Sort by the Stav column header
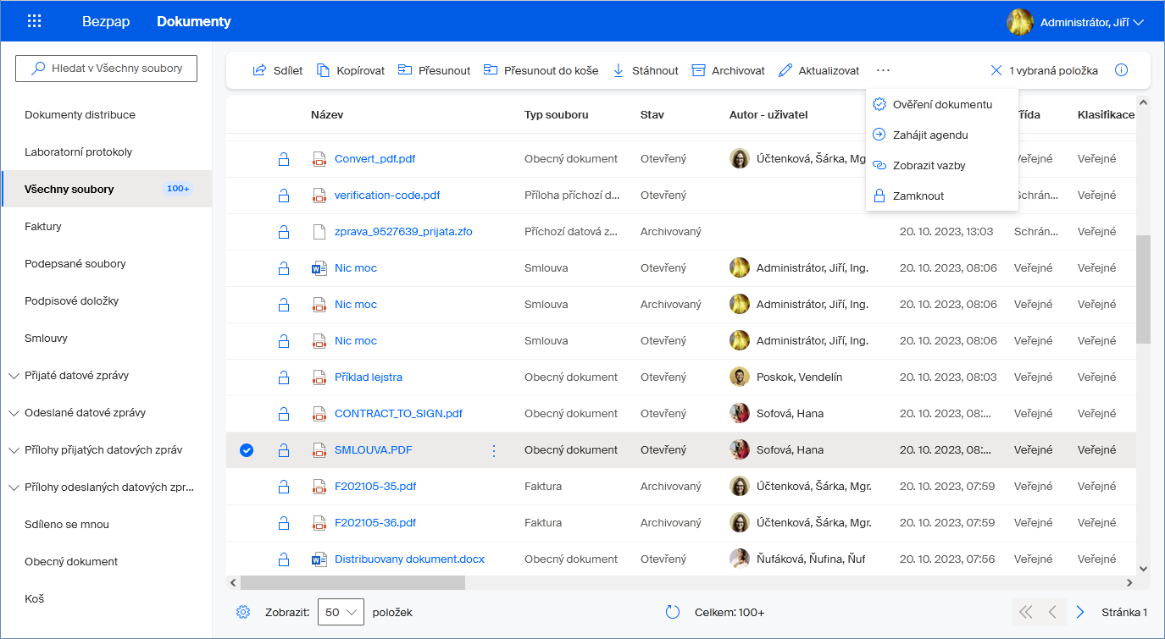The image size is (1165, 639). tap(652, 114)
